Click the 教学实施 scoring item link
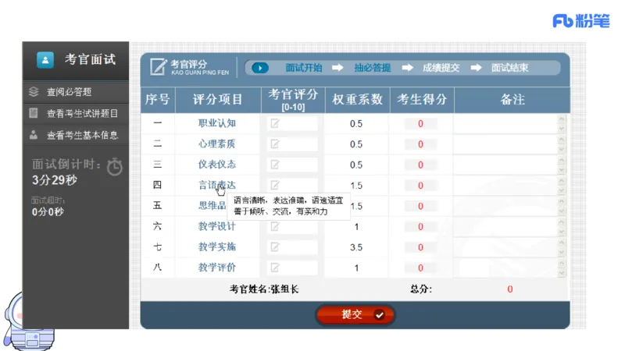The image size is (625, 351). 217,247
